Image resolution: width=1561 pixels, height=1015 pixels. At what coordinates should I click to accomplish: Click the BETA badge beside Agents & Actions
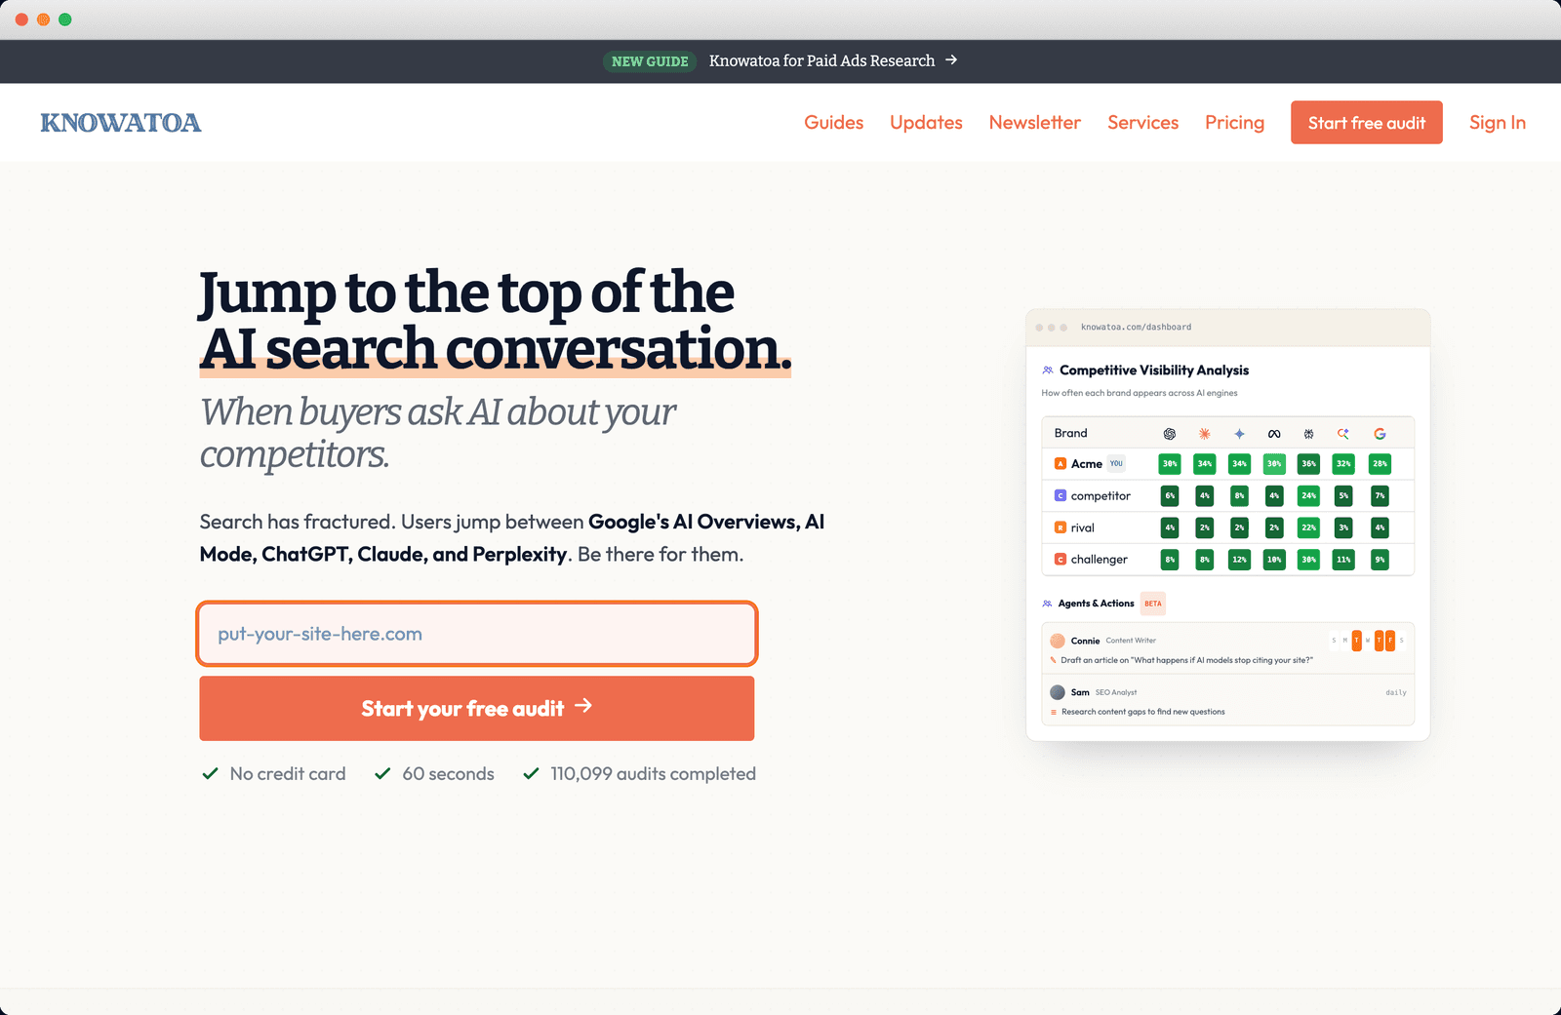1153,604
